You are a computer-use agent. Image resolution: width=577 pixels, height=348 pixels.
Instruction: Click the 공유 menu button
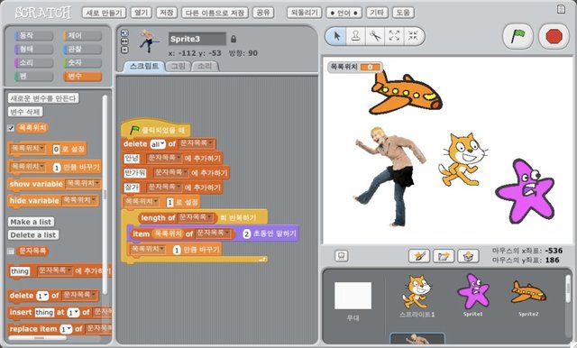tap(263, 13)
